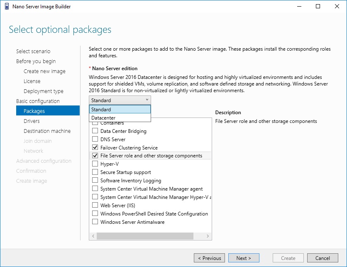Cancel the image builder wizard

point(323,258)
